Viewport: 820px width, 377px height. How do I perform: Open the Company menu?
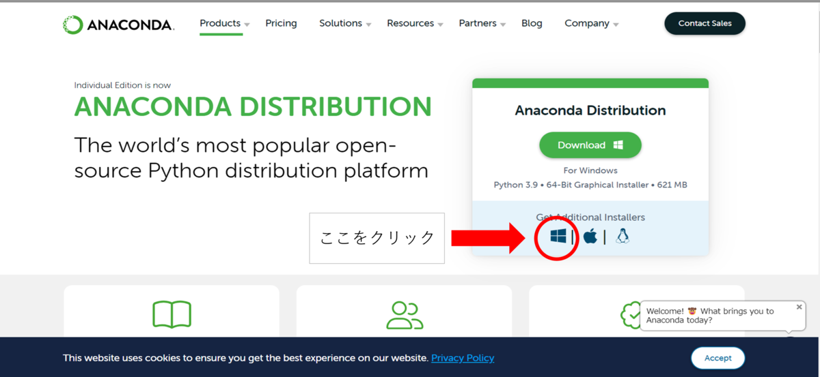click(x=586, y=23)
